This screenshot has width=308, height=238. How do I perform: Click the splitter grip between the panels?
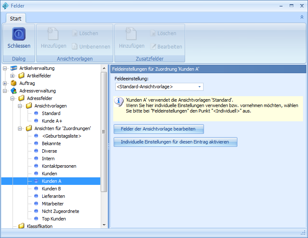109,146
